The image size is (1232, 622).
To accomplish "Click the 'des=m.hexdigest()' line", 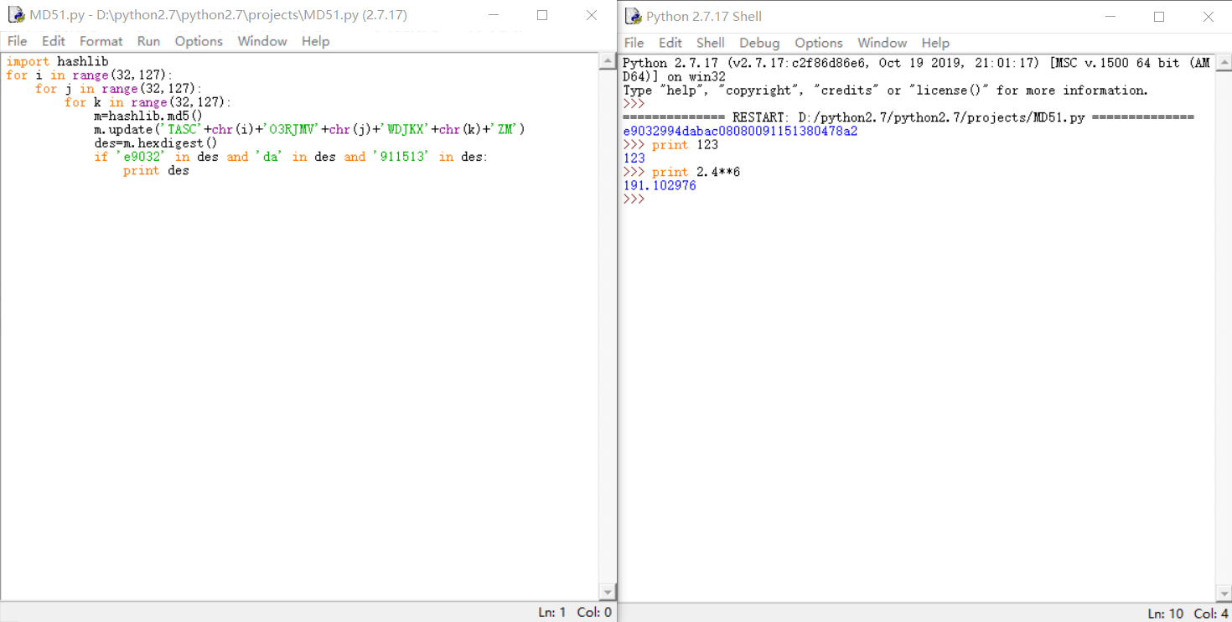I will [156, 143].
